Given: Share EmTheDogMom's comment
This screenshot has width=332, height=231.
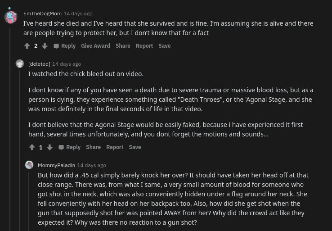Looking at the screenshot, I should point(123,46).
